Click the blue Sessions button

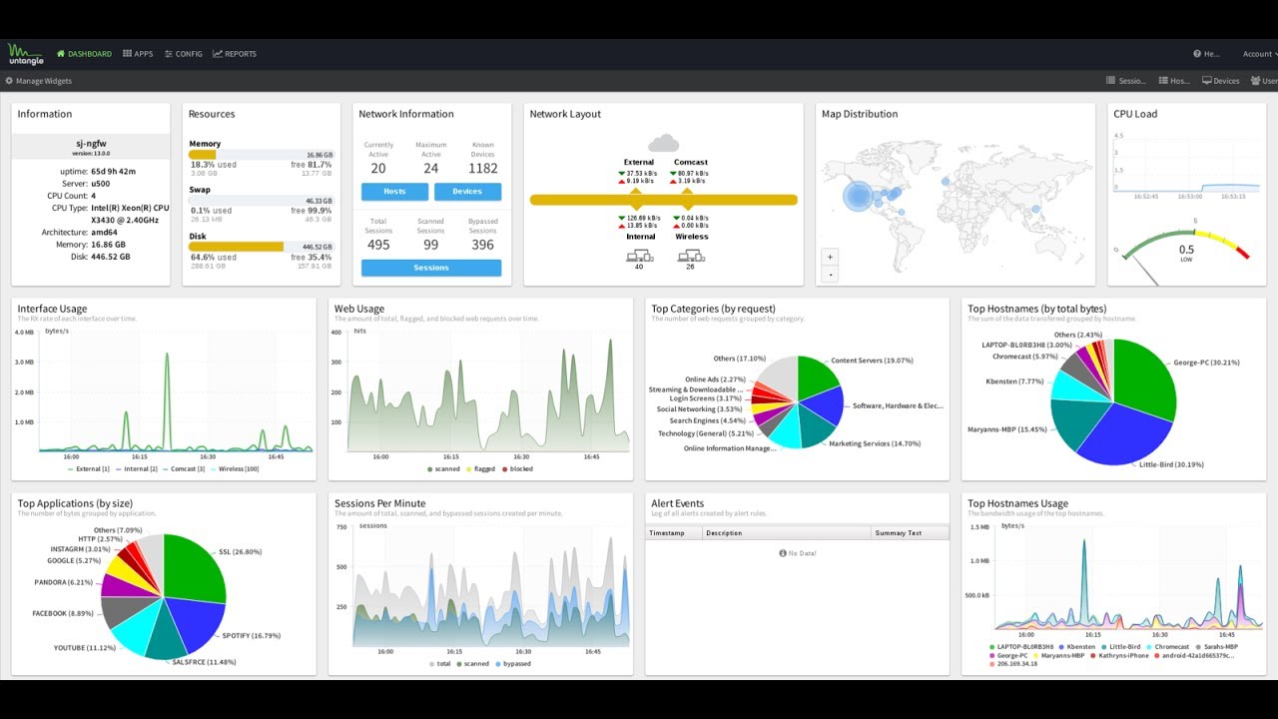pos(431,268)
